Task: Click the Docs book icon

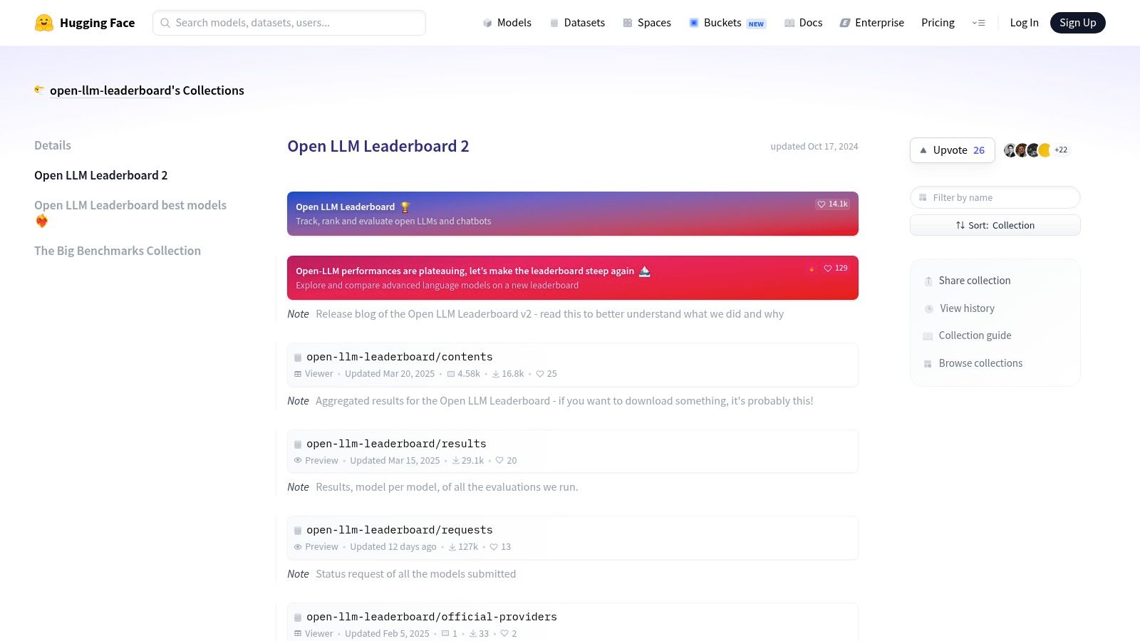Action: pyautogui.click(x=789, y=23)
